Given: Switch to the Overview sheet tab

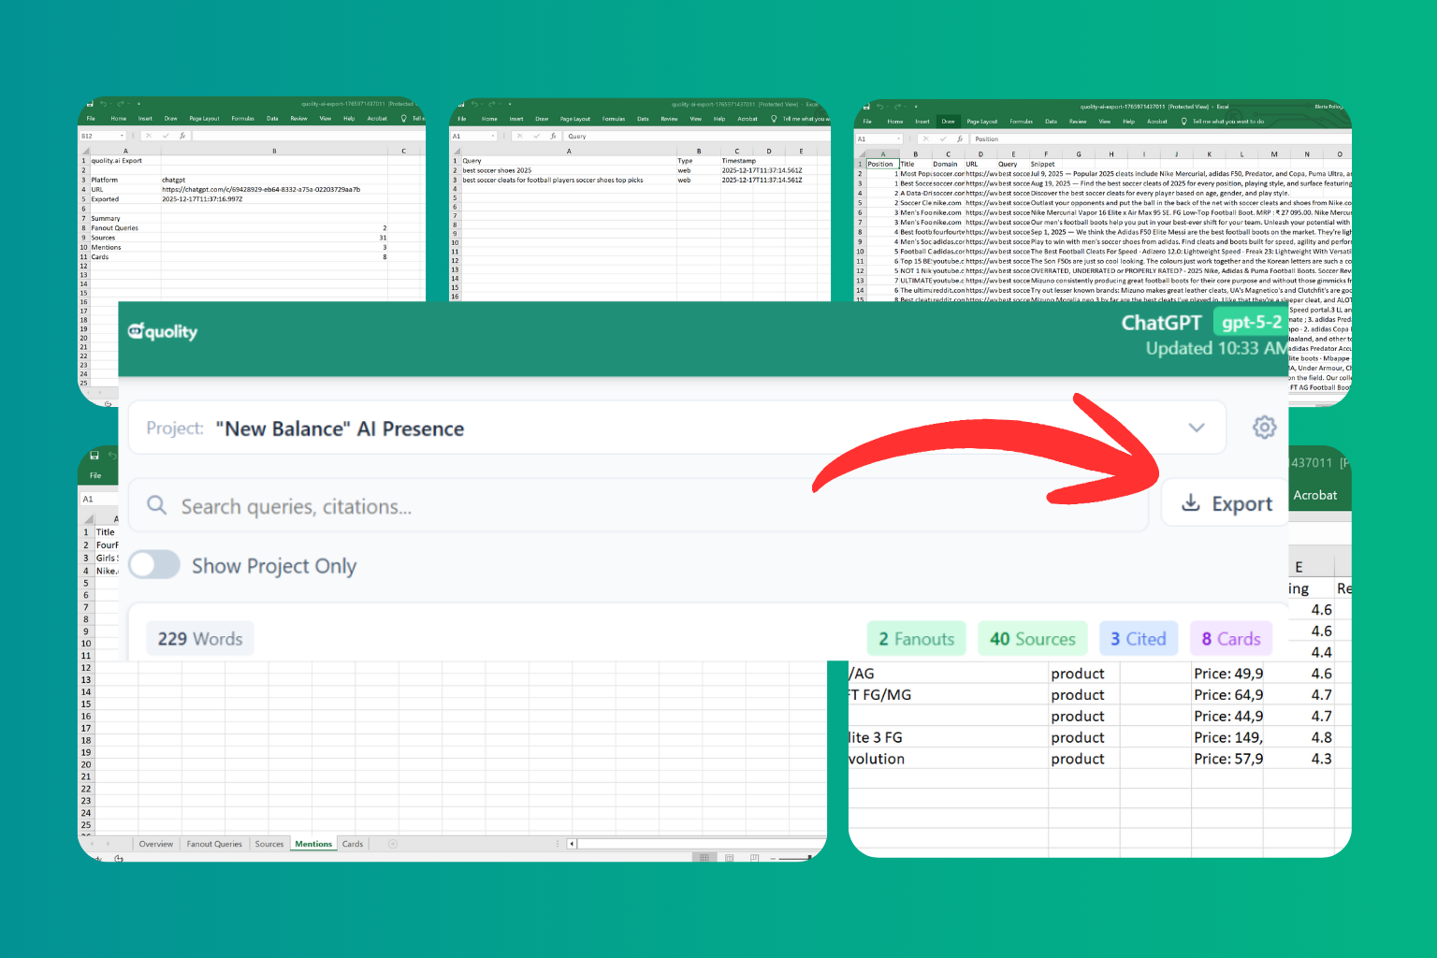Looking at the screenshot, I should click(x=155, y=844).
